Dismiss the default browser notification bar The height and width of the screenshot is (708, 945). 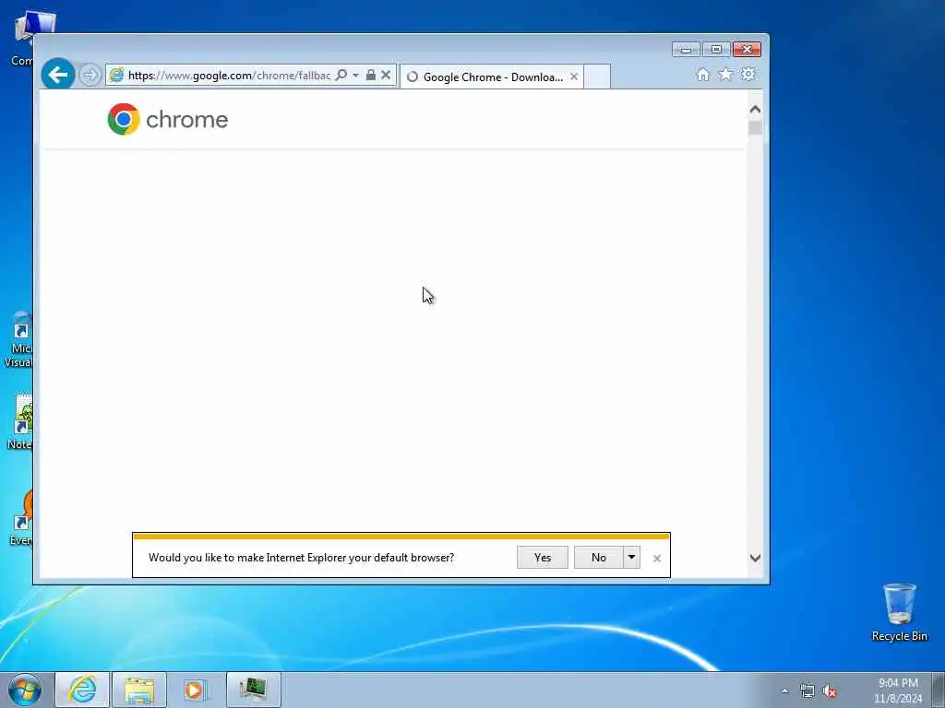[657, 559]
